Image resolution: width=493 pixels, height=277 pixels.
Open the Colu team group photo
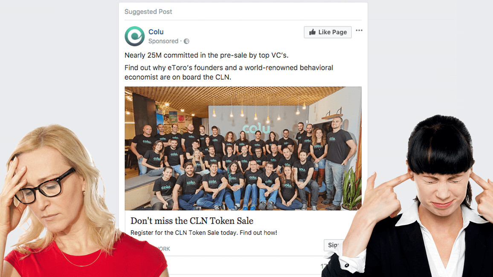(x=243, y=148)
